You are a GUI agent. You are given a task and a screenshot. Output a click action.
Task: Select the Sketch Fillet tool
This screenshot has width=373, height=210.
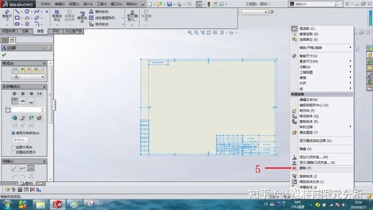click(37, 24)
